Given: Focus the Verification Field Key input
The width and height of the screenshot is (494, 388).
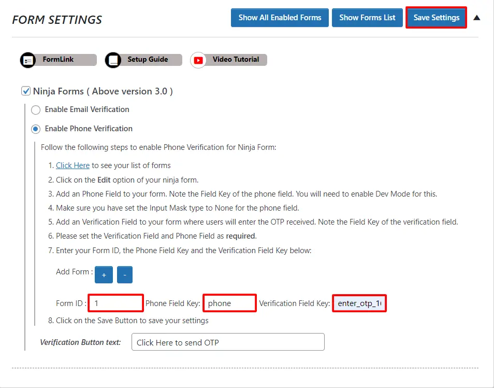Looking at the screenshot, I should pos(359,303).
